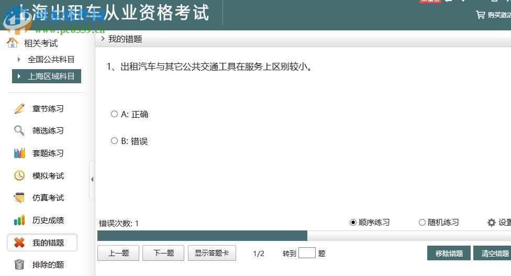Click the magnifier icon for 筛选练习
This screenshot has height=276, width=511.
[19, 131]
